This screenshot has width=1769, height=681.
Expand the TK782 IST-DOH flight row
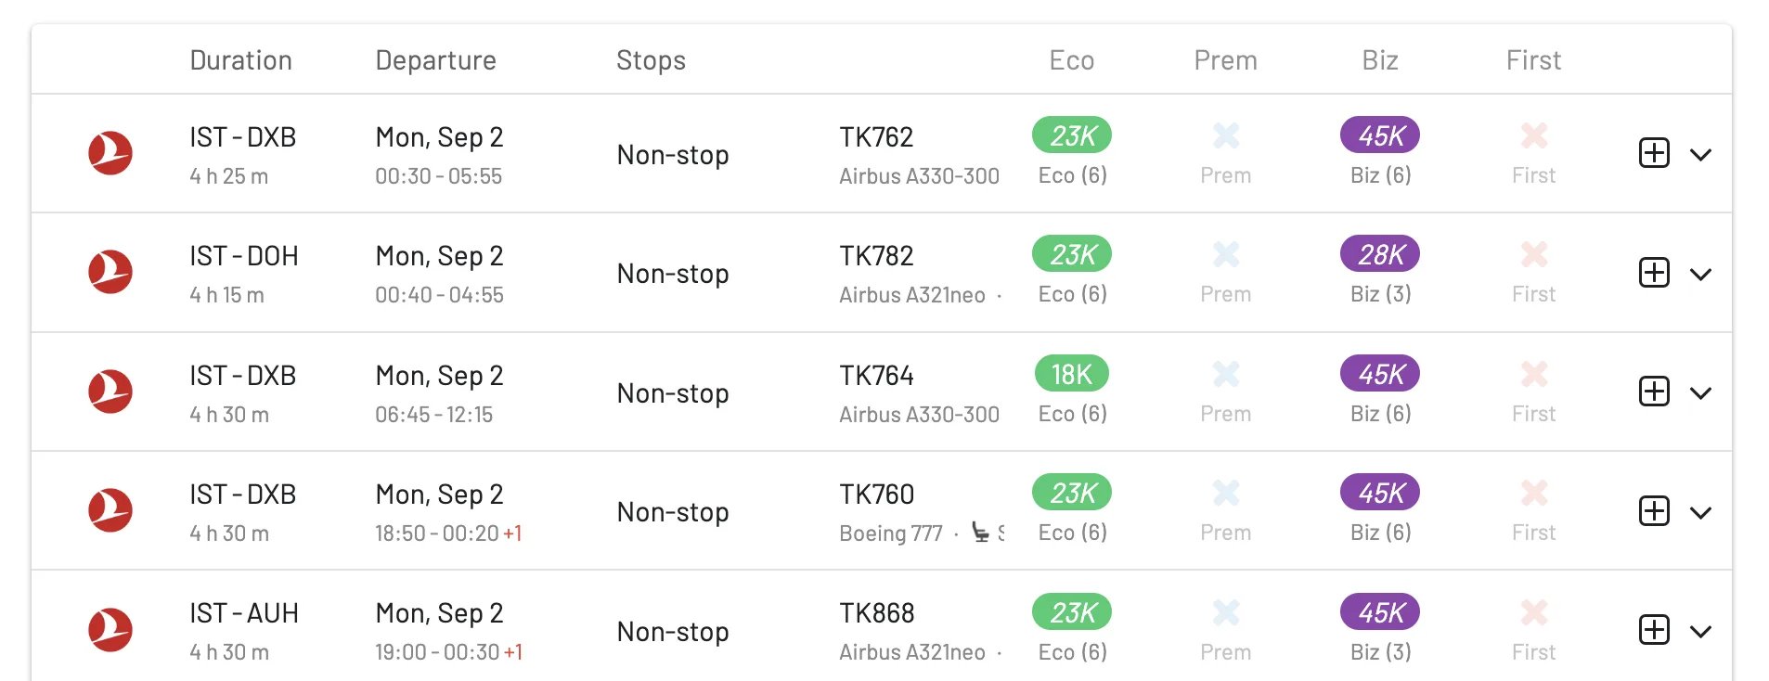1700,275
